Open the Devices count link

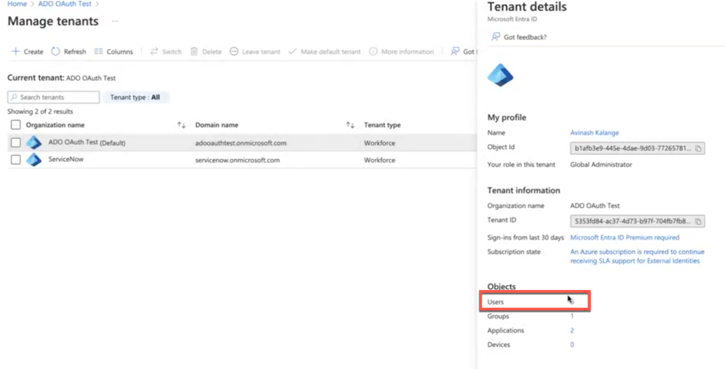point(572,345)
